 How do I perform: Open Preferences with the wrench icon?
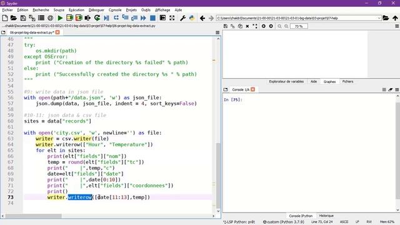(182, 18)
